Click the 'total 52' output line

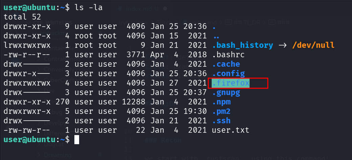coord(22,17)
